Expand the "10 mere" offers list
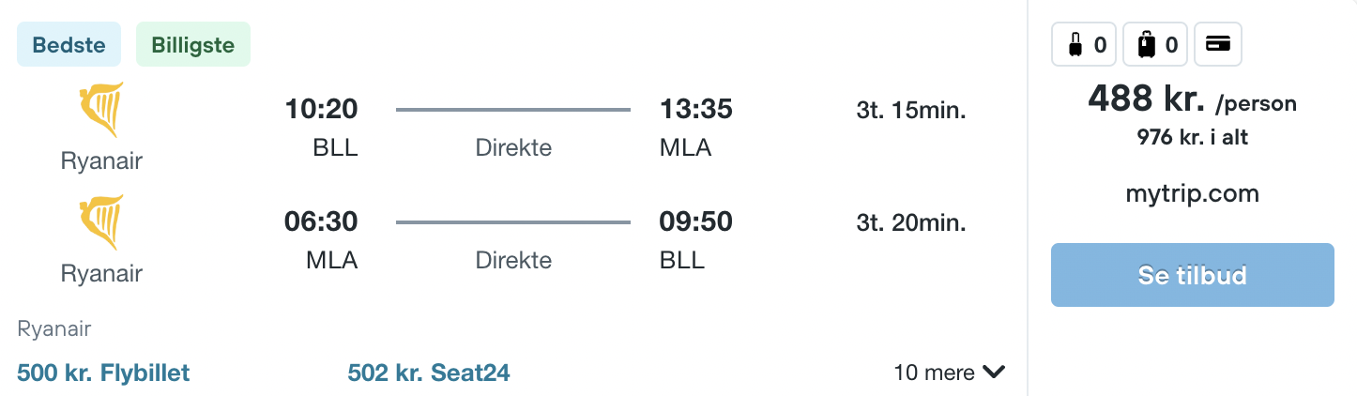Screen dimensions: 1357x396 (x=949, y=373)
